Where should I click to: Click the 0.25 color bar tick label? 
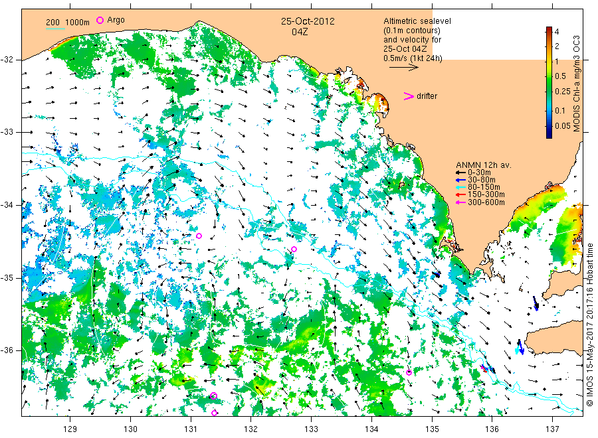click(562, 92)
